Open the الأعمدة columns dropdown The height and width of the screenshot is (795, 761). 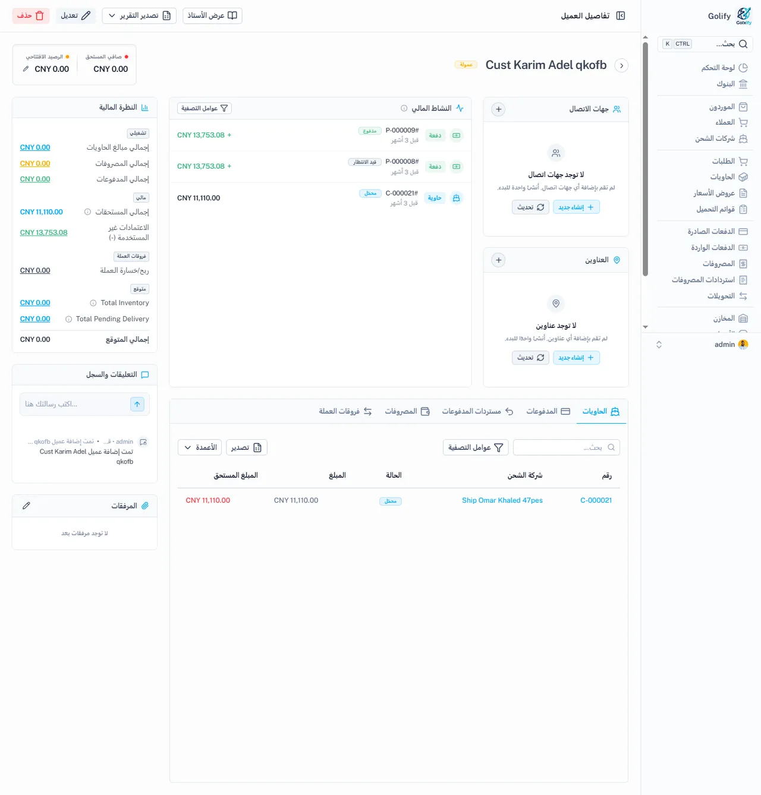(200, 447)
